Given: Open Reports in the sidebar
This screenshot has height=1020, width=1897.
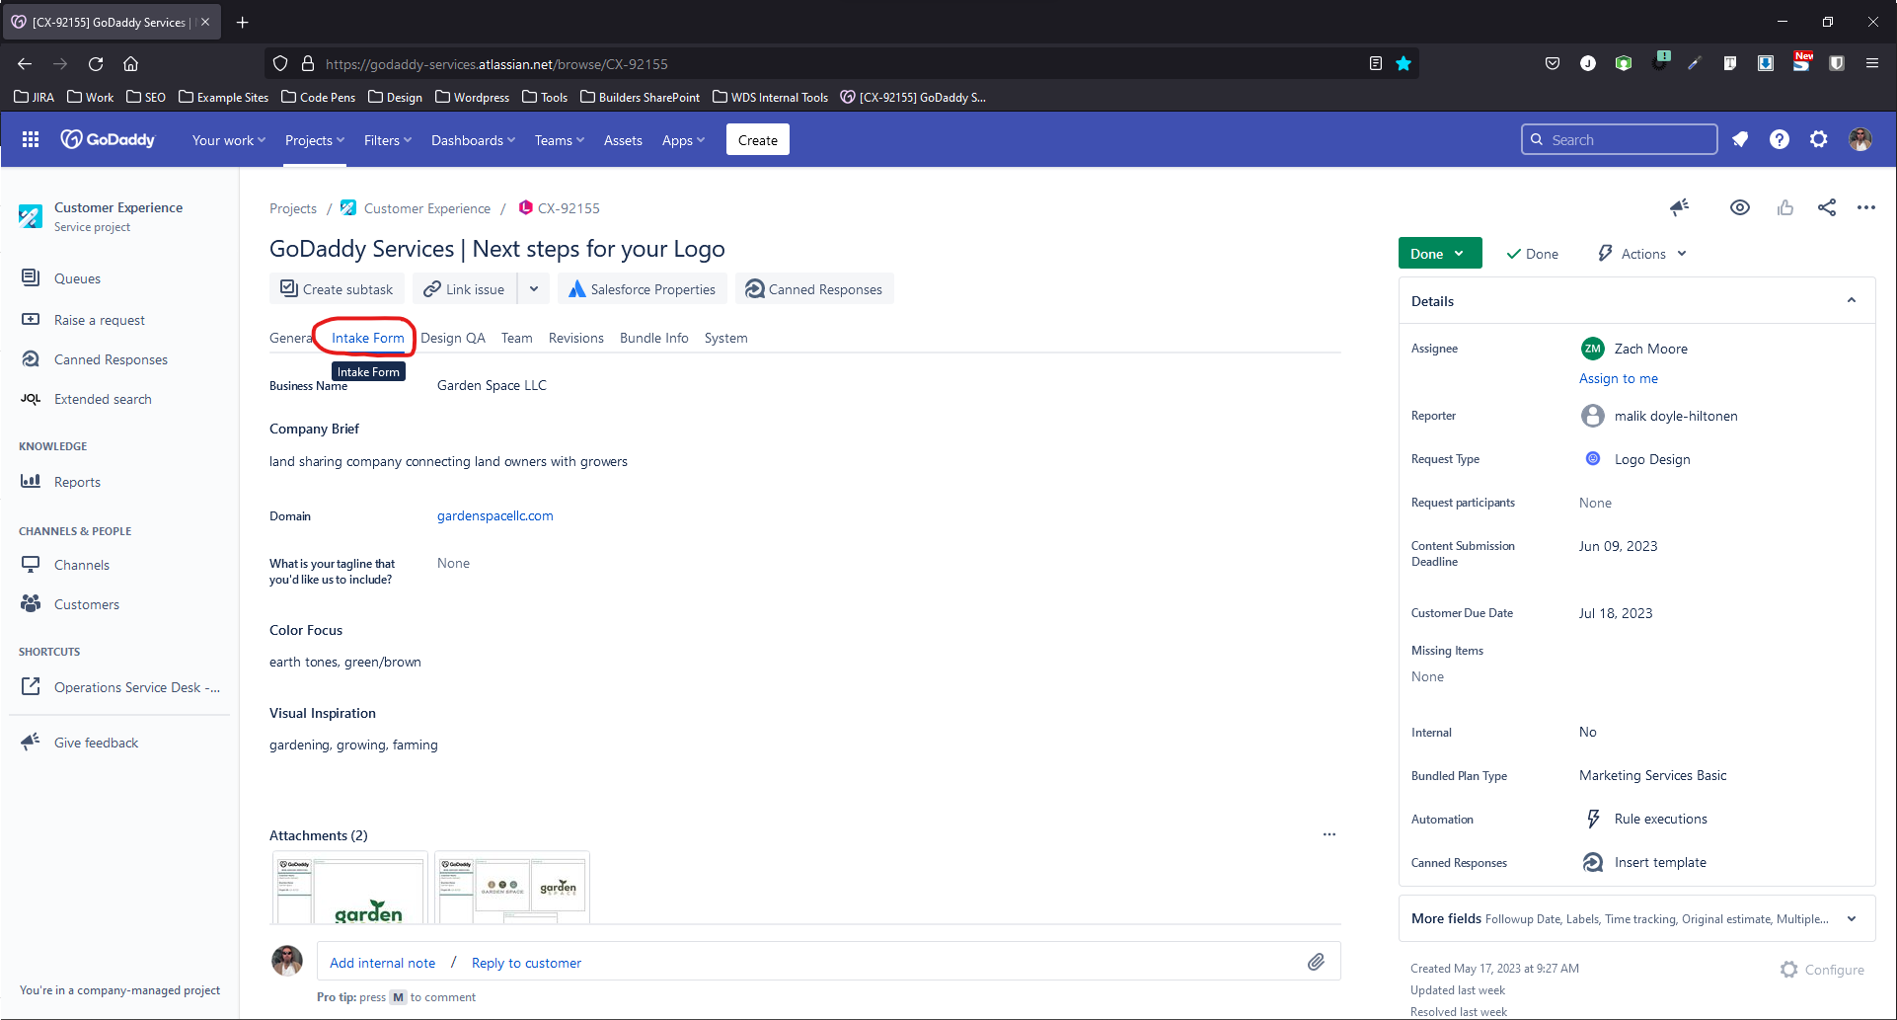Looking at the screenshot, I should 77,482.
